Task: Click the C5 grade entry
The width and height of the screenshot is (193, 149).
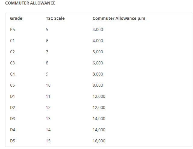Action: [x=12, y=85]
